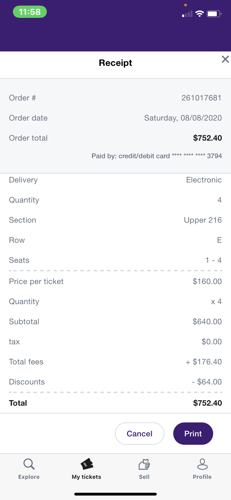Tap the bold Order total $752.40
231x500 pixels.
(x=207, y=138)
